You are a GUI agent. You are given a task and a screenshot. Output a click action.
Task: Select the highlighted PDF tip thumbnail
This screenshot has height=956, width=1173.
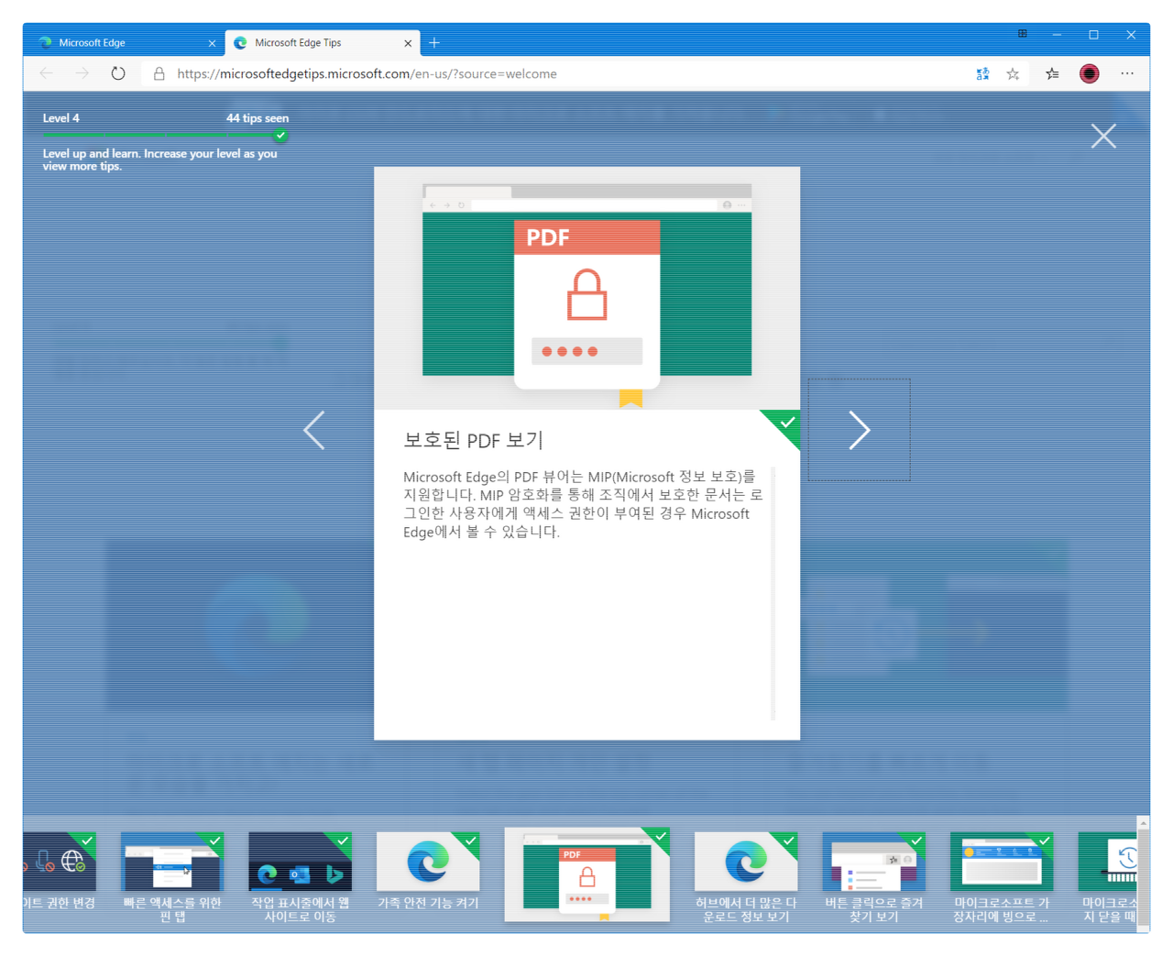[x=586, y=874]
